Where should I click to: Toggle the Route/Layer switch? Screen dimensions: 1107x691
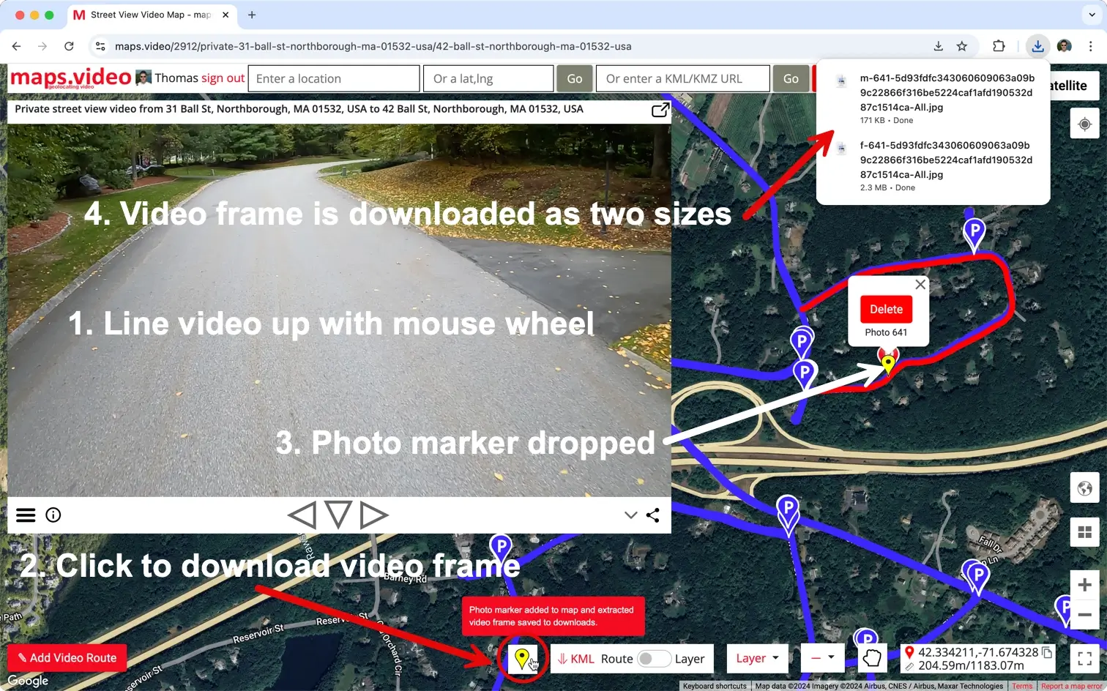pyautogui.click(x=653, y=659)
